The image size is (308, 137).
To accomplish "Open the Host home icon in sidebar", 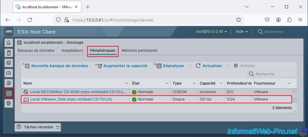I will tap(9, 43).
